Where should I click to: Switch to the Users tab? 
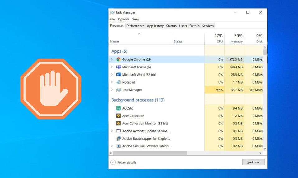[x=183, y=26]
